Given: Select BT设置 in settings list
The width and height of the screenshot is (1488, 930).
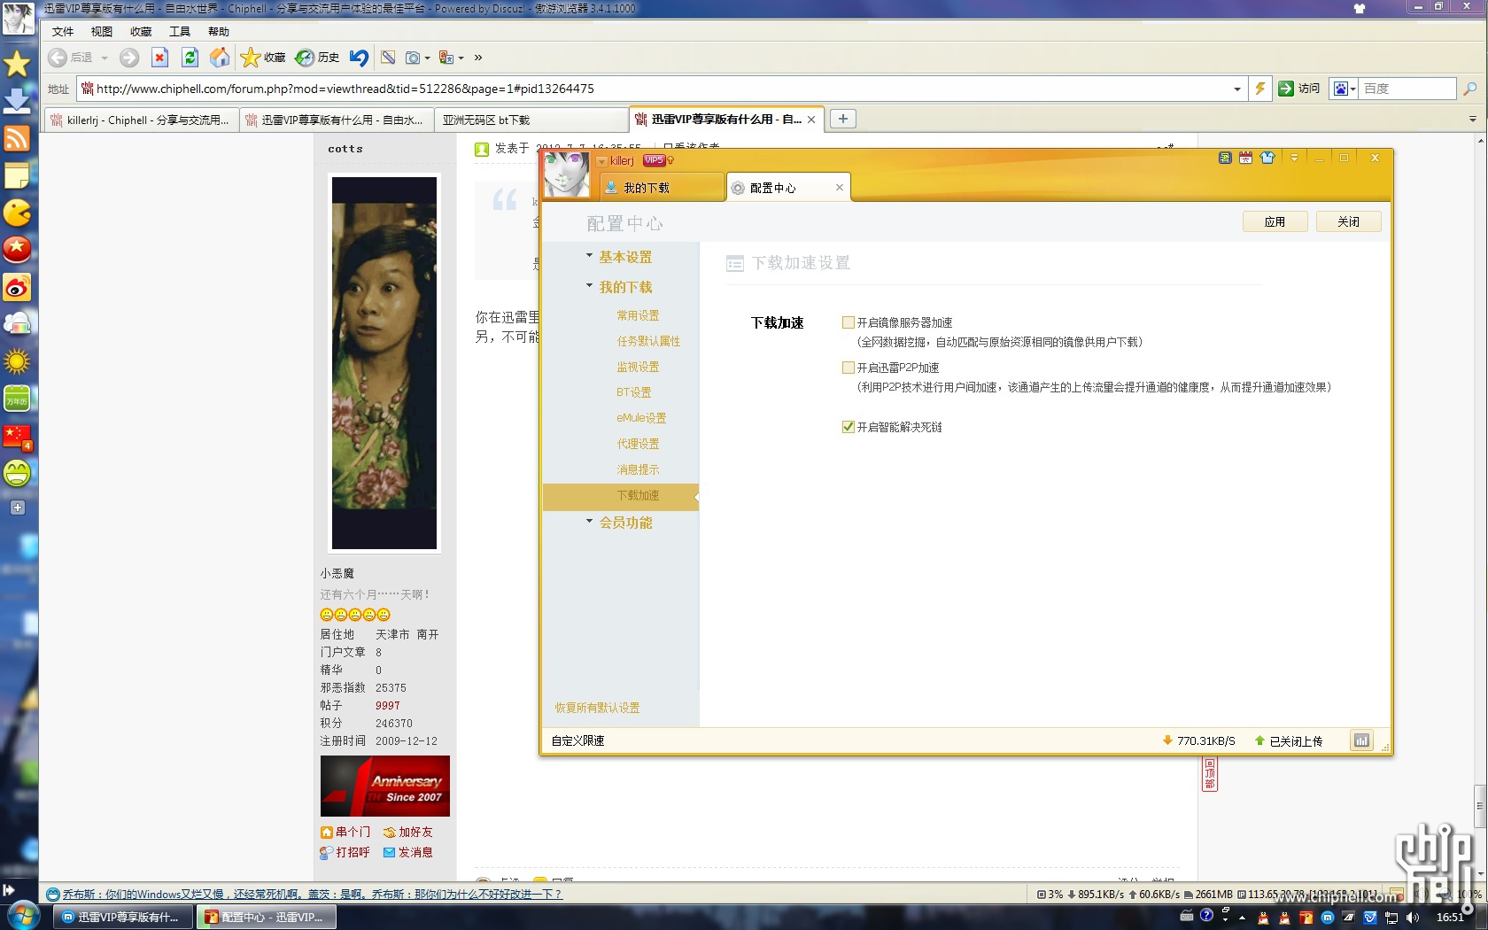Looking at the screenshot, I should 634,392.
